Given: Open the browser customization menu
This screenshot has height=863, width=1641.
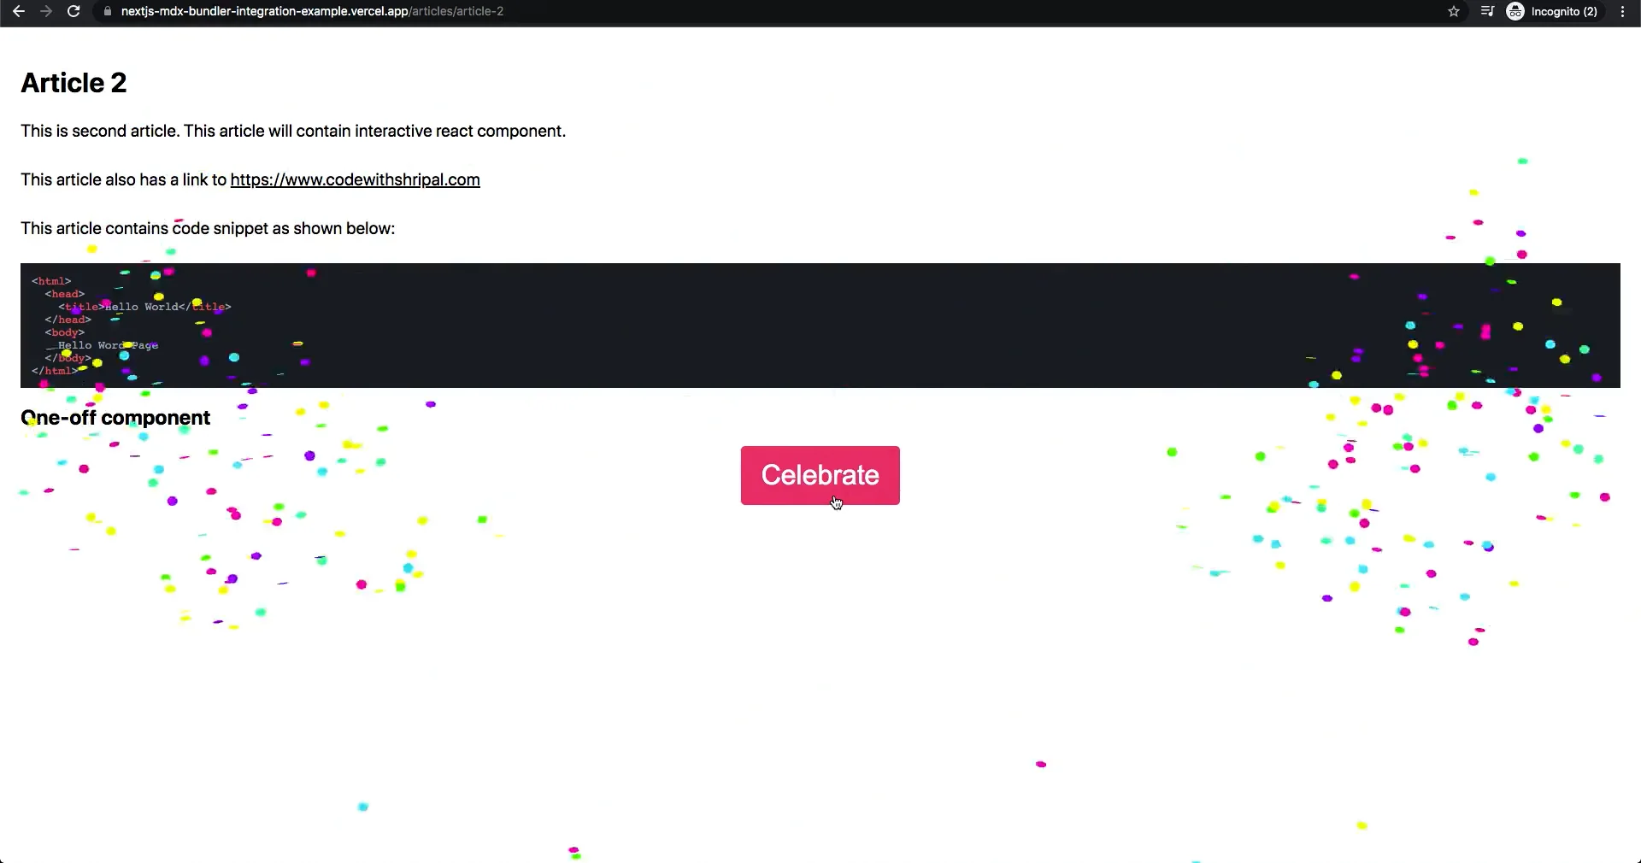Looking at the screenshot, I should (1622, 11).
